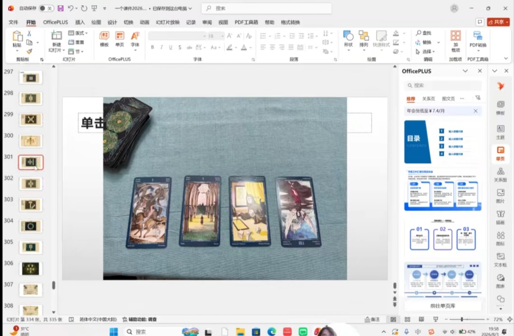Open OfficePLUS pane options chevron

click(465, 71)
